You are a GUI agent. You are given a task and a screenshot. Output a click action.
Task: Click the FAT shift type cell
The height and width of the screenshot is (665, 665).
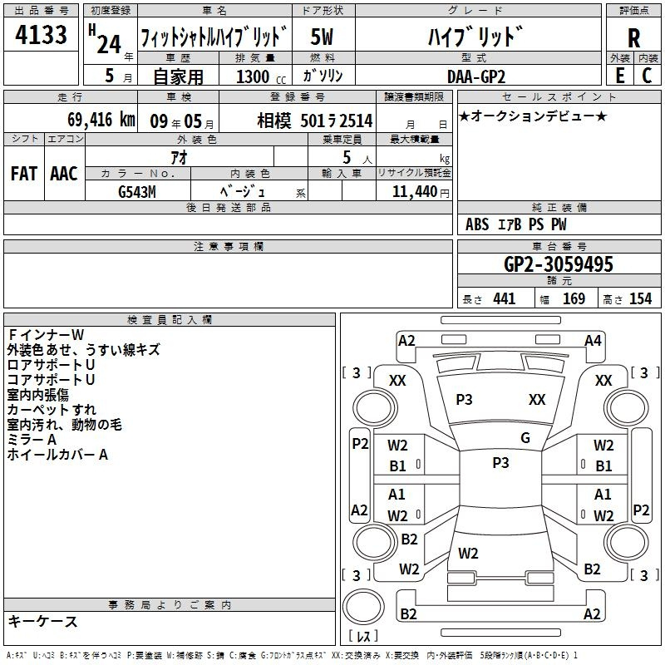click(24, 173)
